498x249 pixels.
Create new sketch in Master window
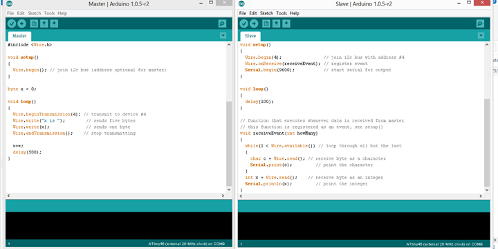(34, 24)
